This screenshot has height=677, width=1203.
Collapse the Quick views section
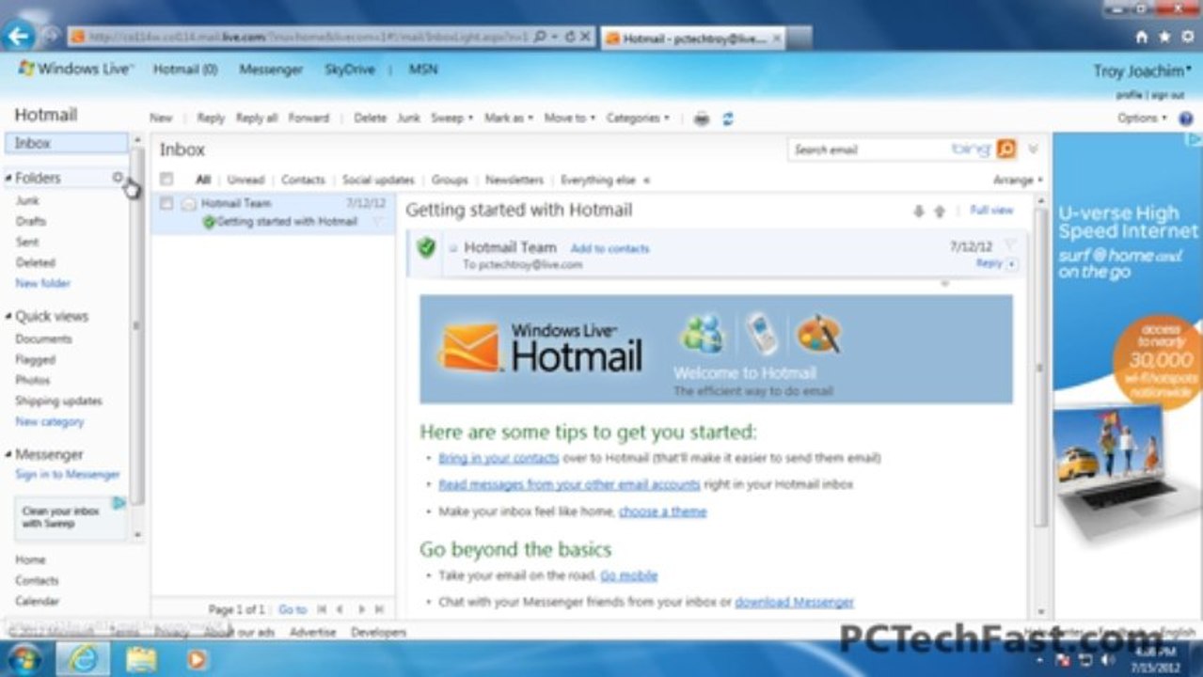pyautogui.click(x=8, y=317)
